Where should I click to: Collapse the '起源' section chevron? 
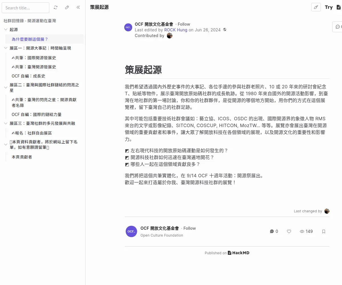[x=6, y=29]
